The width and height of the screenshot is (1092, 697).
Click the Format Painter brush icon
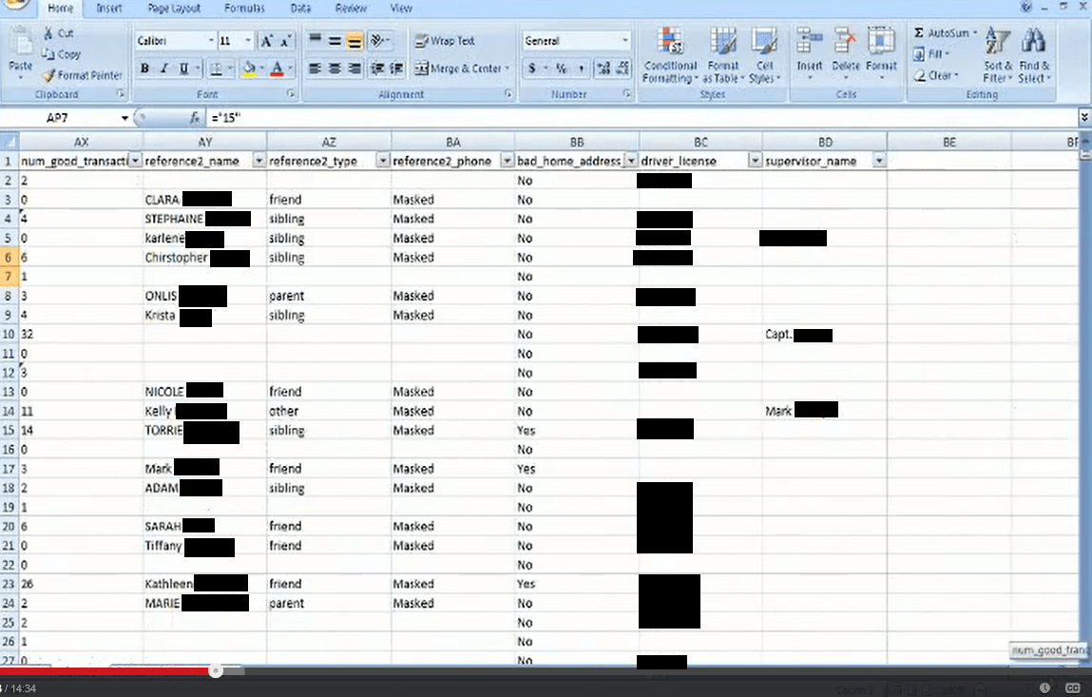(x=48, y=75)
